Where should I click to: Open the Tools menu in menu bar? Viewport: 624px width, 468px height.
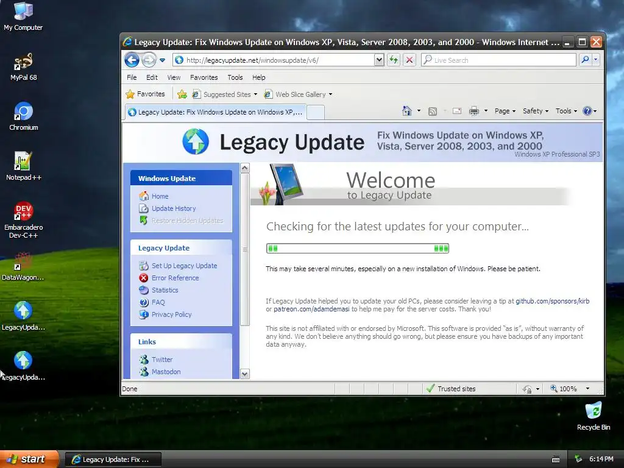[235, 77]
